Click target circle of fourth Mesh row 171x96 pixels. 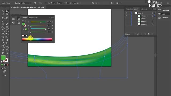pyautogui.click(x=152, y=24)
